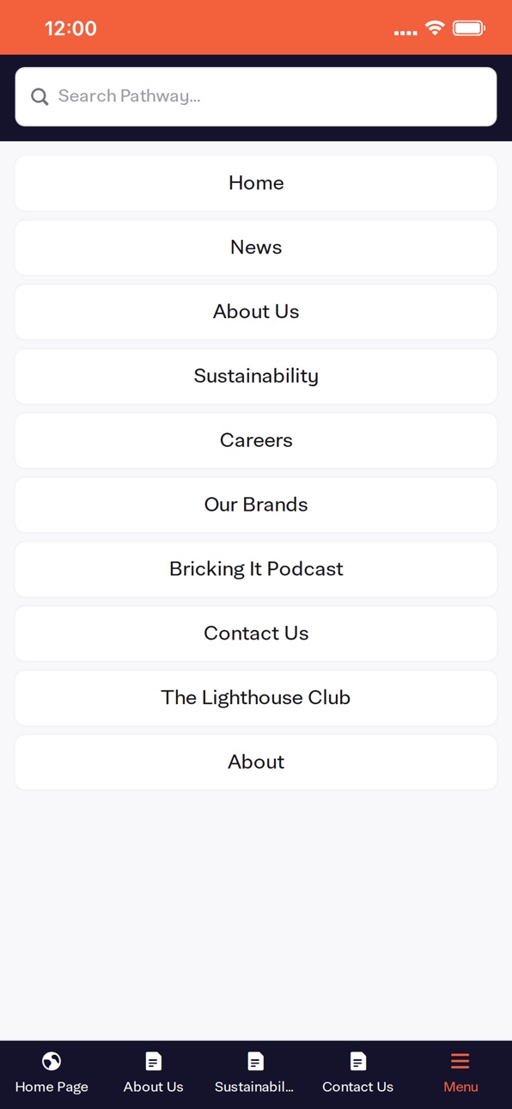Tap the last About menu item

[x=256, y=762]
